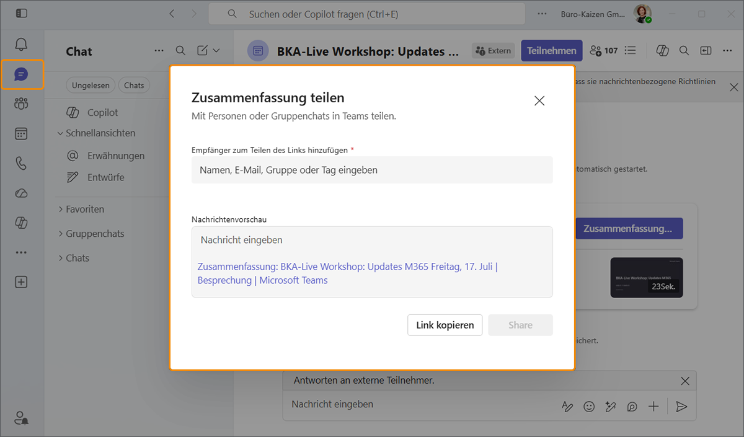Screen dimensions: 744x437
Task: Start a new chat compose icon
Action: pyautogui.click(x=202, y=51)
